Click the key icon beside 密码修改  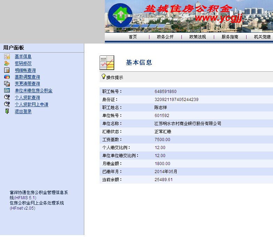7,63
